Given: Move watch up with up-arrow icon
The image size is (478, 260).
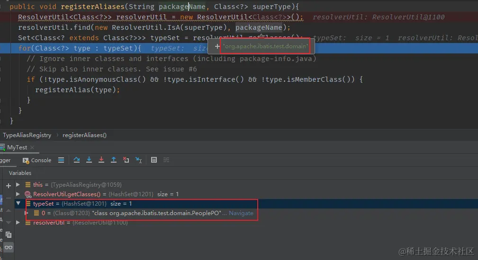Looking at the screenshot, I should 8,210.
